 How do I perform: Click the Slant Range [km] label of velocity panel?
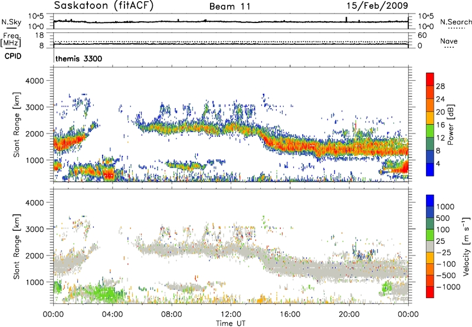point(17,247)
